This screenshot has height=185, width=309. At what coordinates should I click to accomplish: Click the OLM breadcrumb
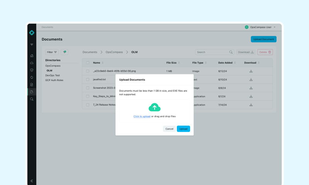point(134,52)
